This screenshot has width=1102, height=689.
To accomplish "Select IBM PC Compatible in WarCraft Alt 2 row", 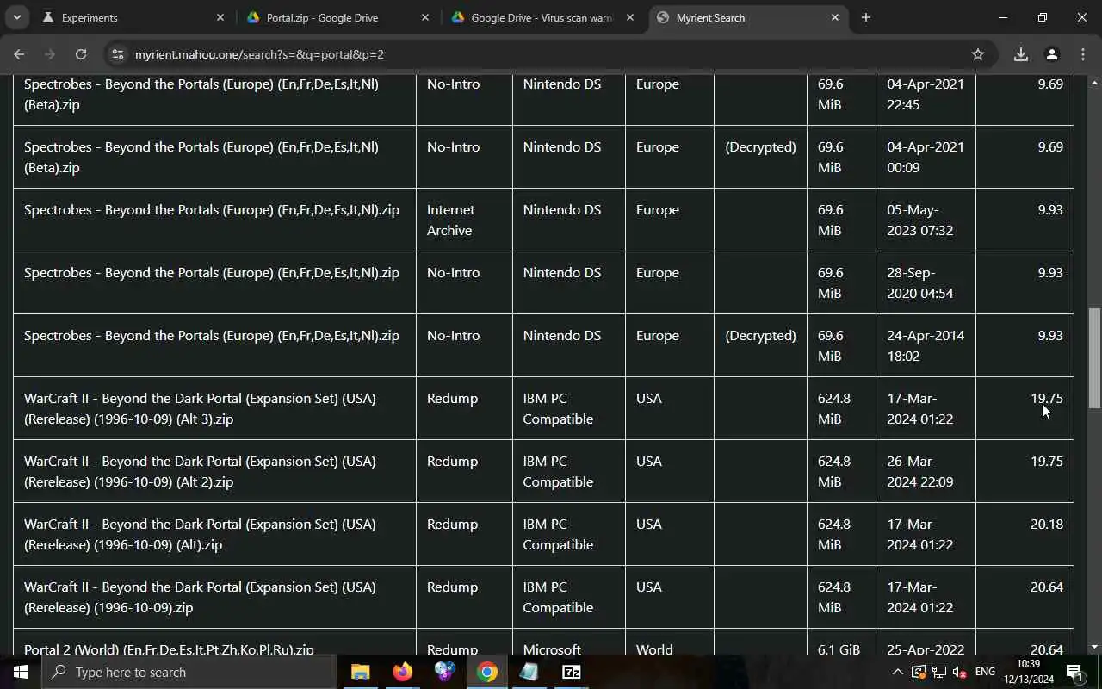I will [x=558, y=471].
